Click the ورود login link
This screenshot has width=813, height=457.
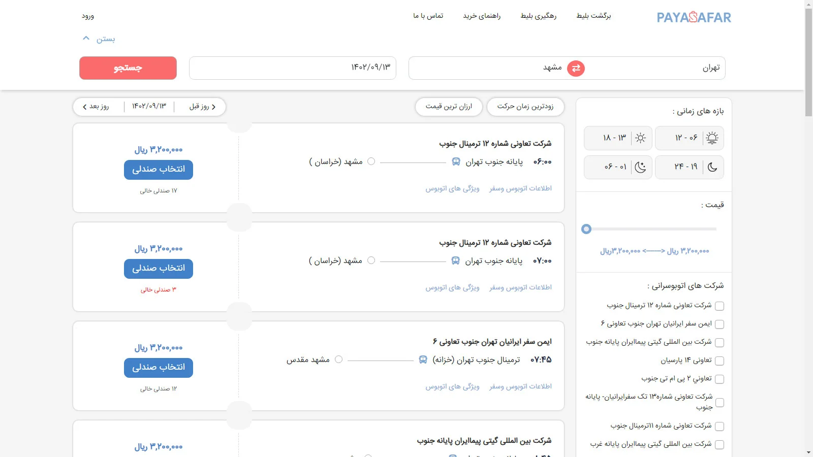pos(88,16)
